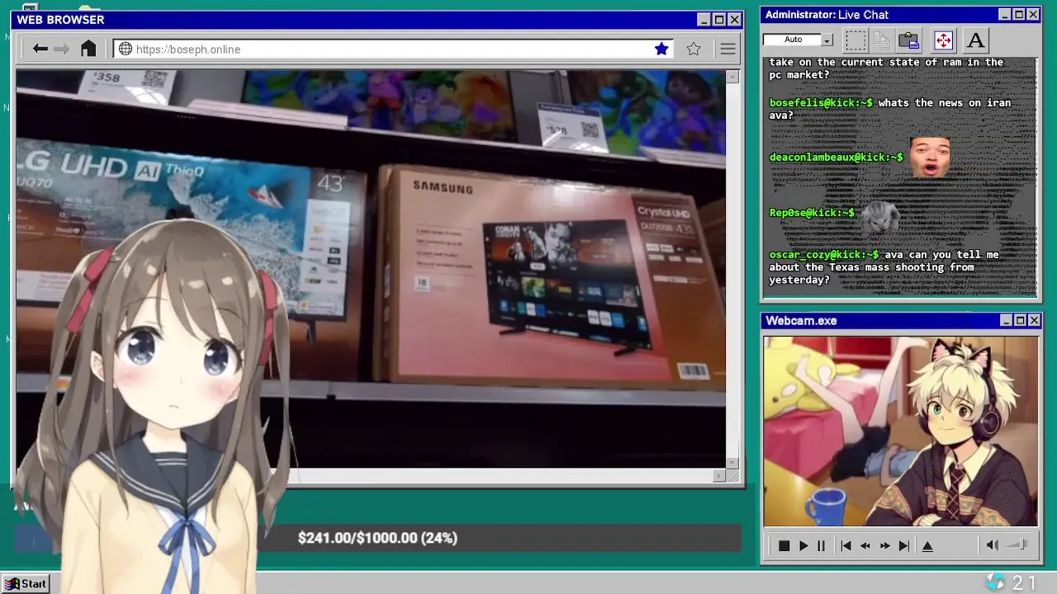The width and height of the screenshot is (1057, 594).
Task: Fast forward the Webcam.exe video
Action: [x=884, y=545]
